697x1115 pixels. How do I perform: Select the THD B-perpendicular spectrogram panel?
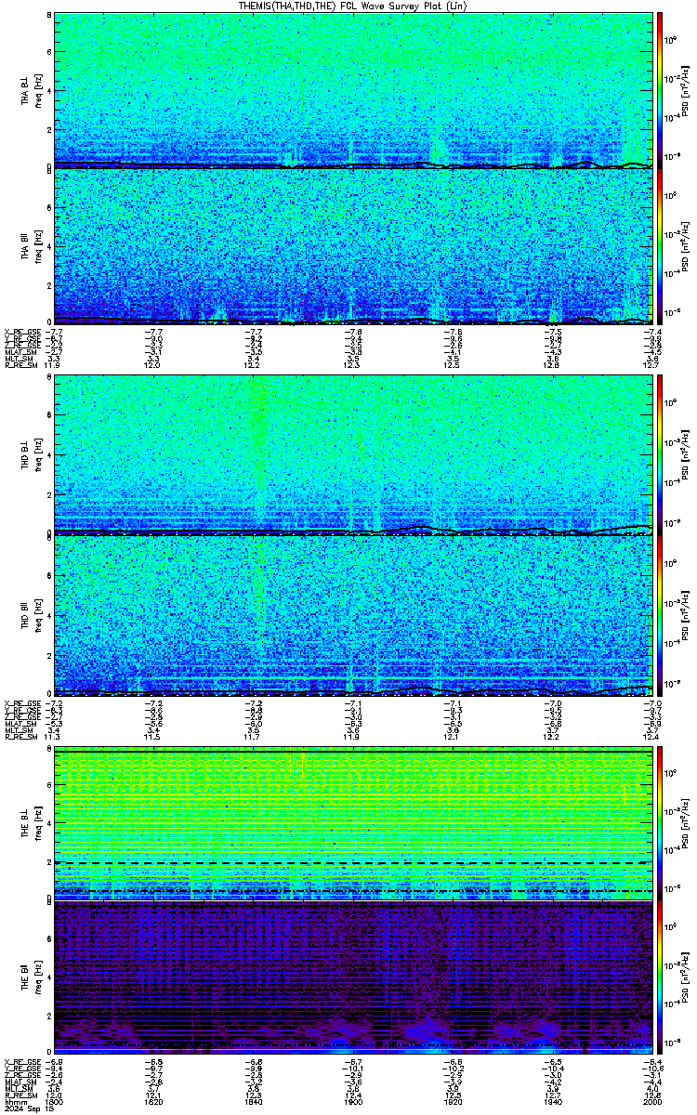[x=353, y=454]
